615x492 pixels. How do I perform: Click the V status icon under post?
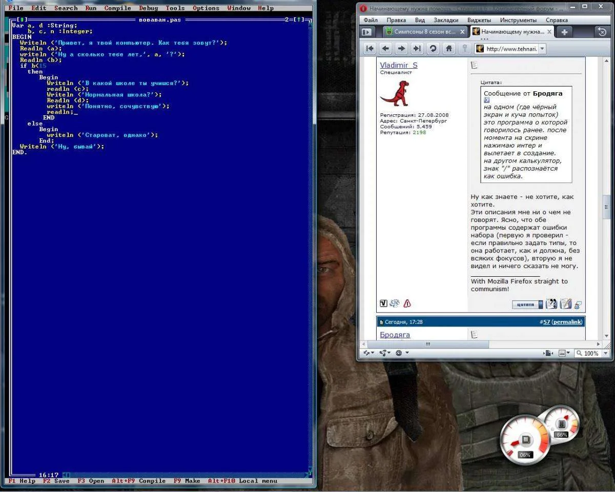[x=383, y=303]
